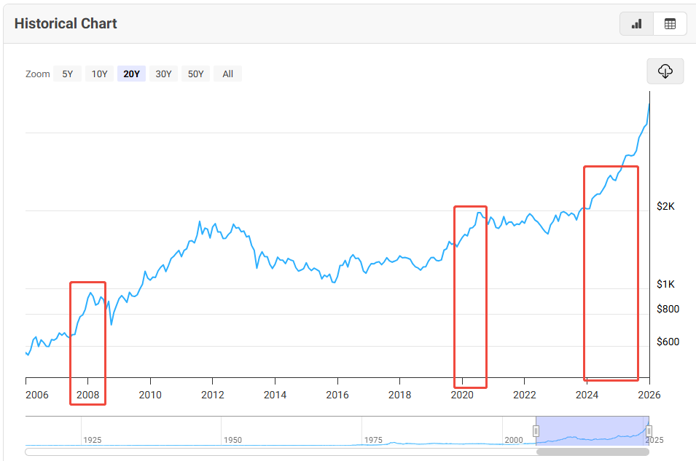Click the horizontal scrollbar thumb below navigator
The width and height of the screenshot is (696, 461).
pyautogui.click(x=593, y=452)
